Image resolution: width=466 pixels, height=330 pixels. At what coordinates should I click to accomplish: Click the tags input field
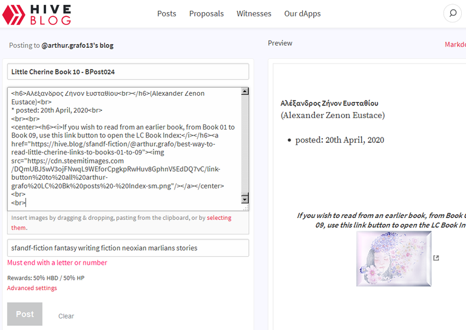(128, 248)
